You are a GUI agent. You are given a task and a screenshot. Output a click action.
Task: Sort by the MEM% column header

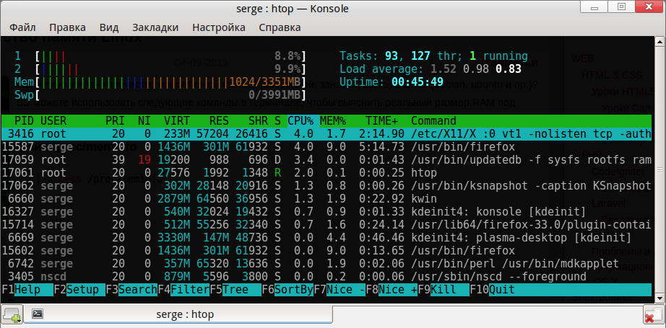[x=334, y=121]
